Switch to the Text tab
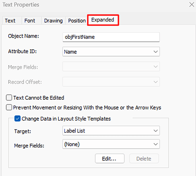This screenshot has height=176, width=196. pos(10,21)
